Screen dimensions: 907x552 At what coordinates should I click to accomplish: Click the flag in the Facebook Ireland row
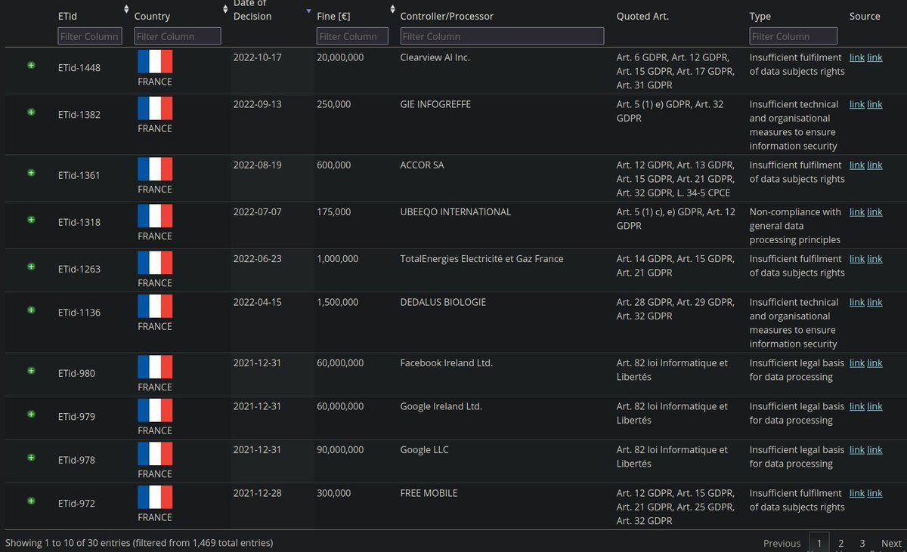click(x=155, y=367)
